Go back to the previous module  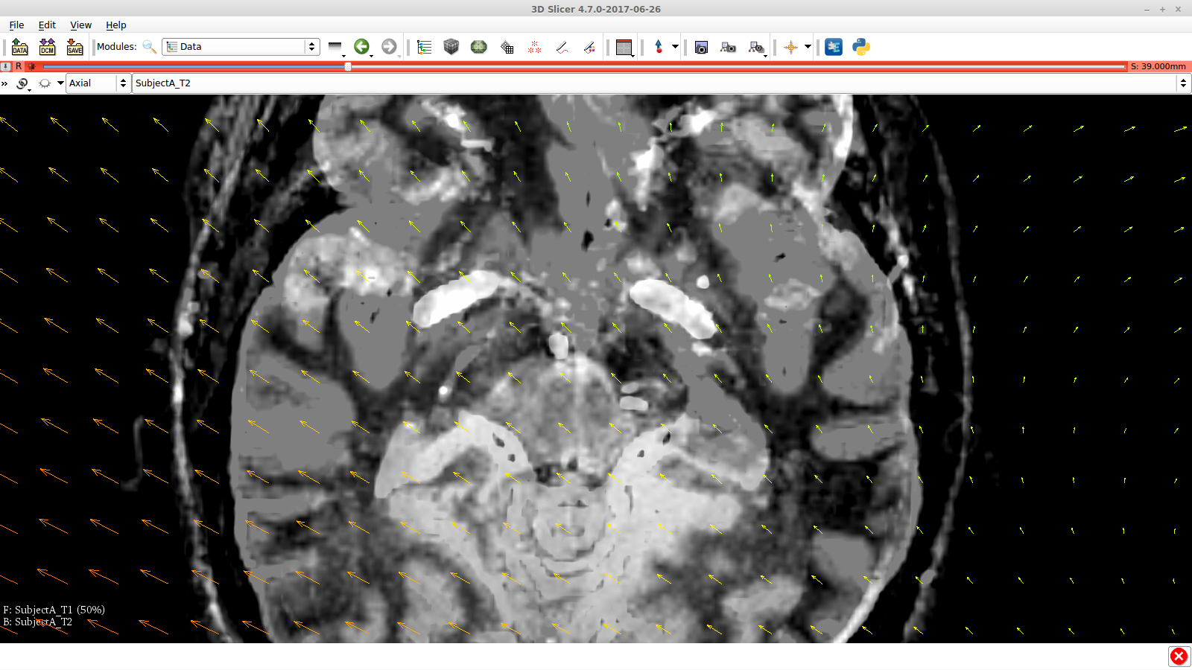coord(362,47)
